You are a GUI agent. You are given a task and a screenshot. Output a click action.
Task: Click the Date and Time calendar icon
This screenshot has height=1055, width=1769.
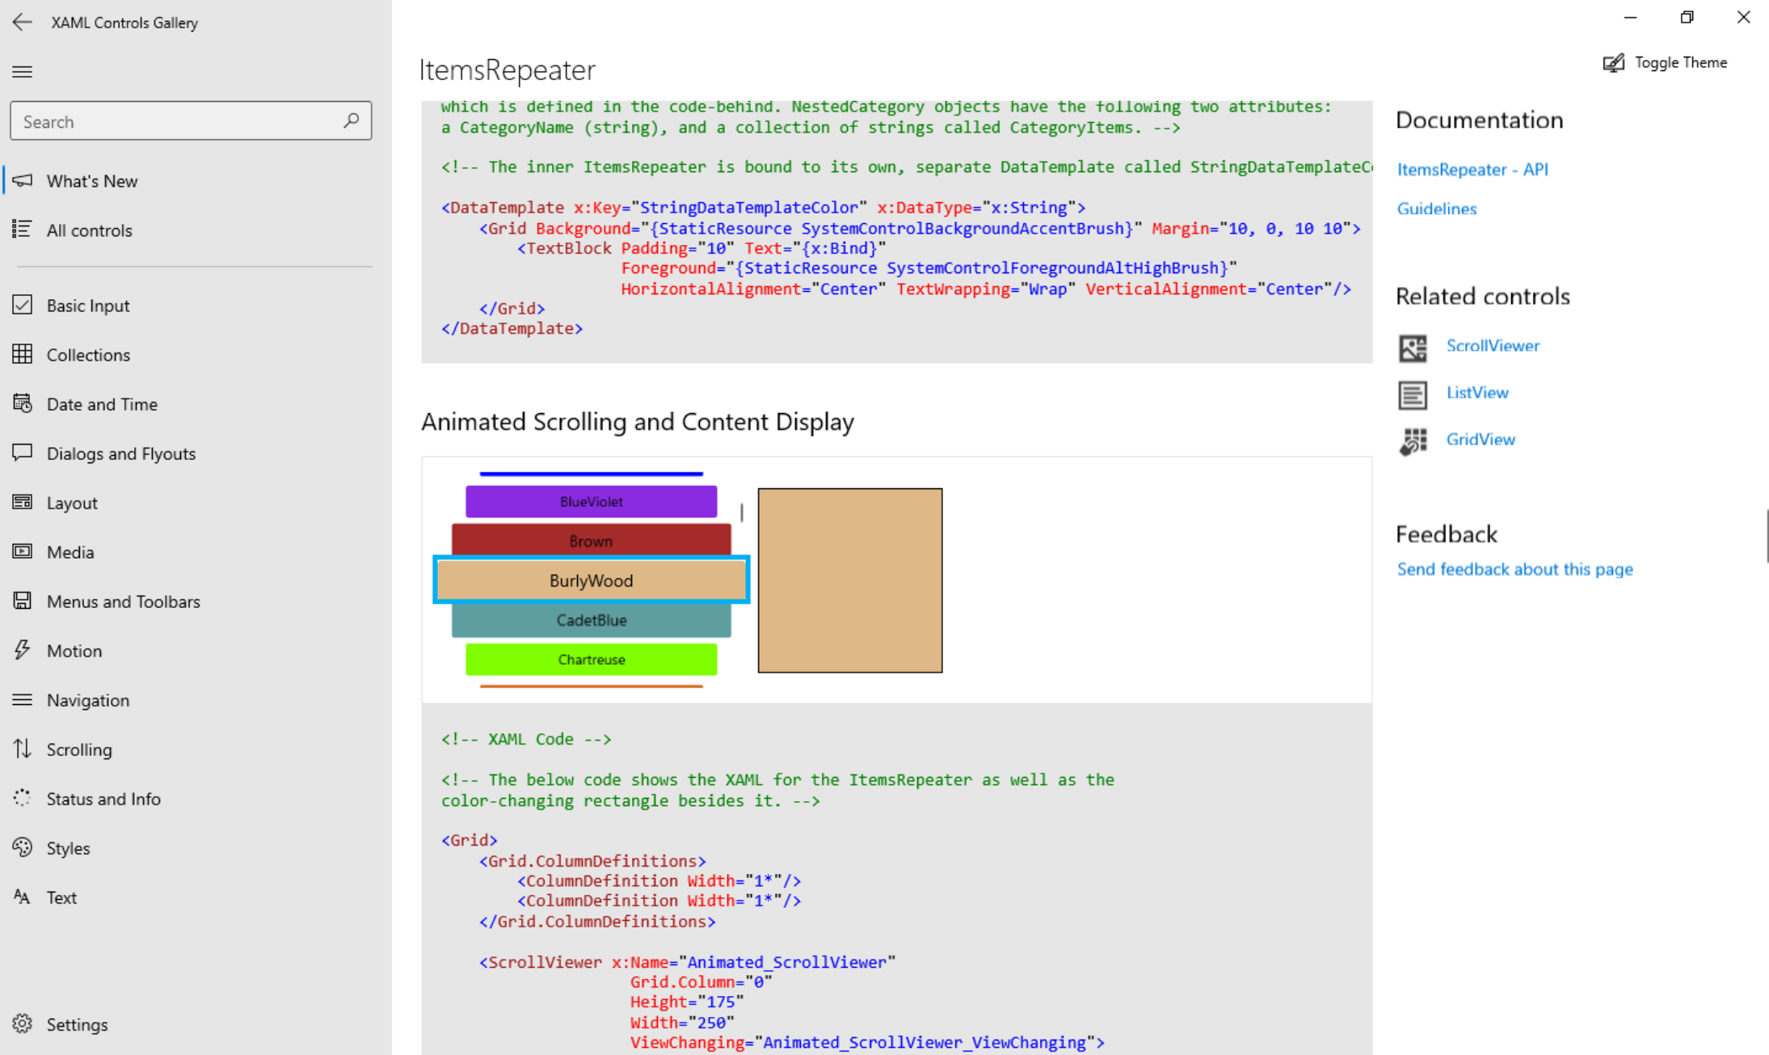pos(23,403)
